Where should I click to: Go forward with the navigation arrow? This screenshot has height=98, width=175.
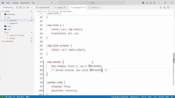point(56,3)
